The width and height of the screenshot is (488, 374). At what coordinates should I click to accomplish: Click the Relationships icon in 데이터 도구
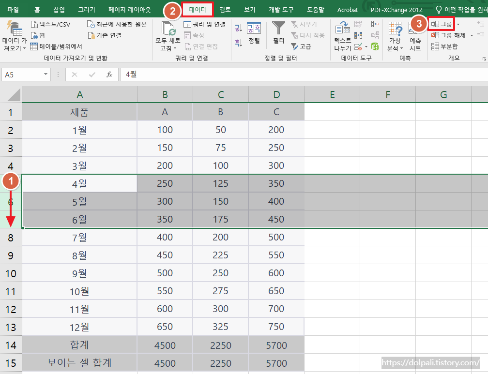(375, 35)
